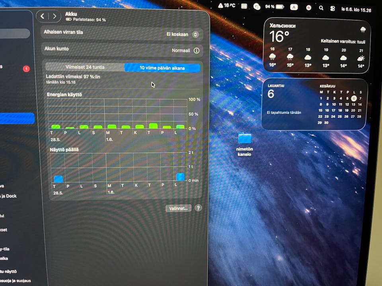The width and height of the screenshot is (382, 286).
Task: Click the last screen-on blue bar for Saturday
Action: (x=180, y=176)
